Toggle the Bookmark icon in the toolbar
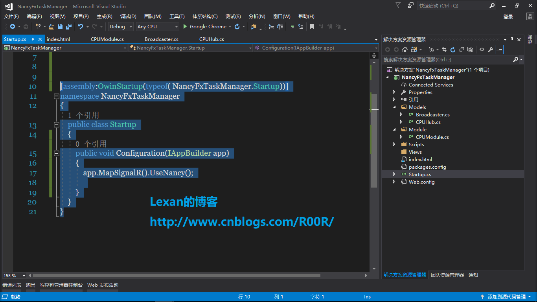The height and width of the screenshot is (302, 537). tap(312, 27)
